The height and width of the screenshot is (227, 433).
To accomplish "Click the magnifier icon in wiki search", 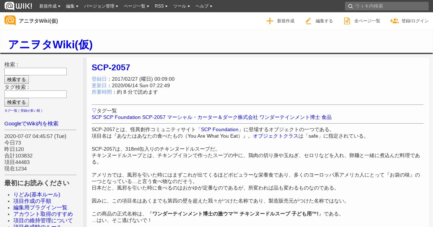I will point(350,6).
